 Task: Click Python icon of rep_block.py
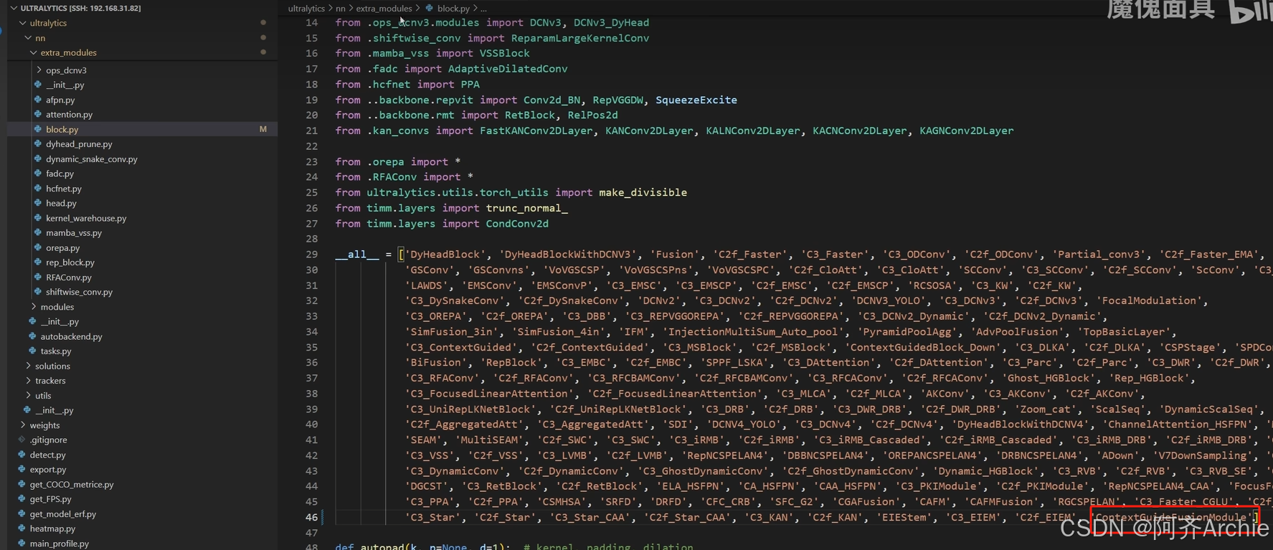(38, 262)
